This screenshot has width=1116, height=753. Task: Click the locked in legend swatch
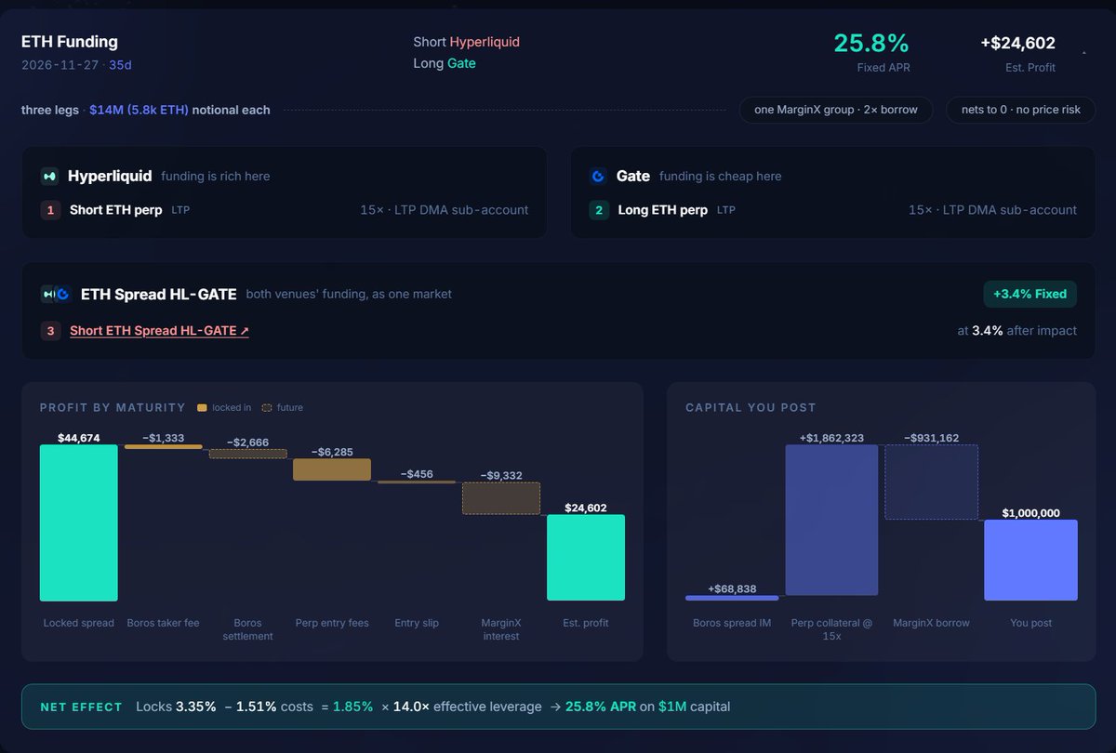pos(203,407)
